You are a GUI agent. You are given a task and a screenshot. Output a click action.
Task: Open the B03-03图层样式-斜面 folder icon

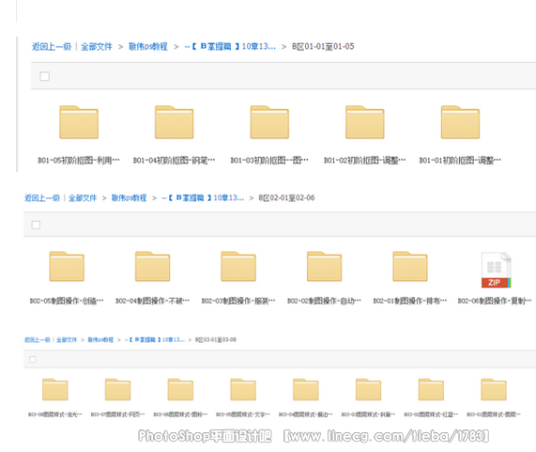coord(368,389)
